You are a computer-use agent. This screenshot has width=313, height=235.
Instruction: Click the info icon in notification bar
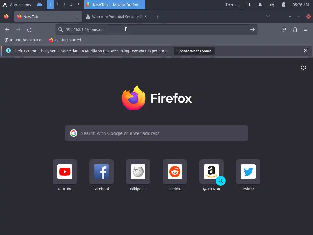(x=8, y=50)
